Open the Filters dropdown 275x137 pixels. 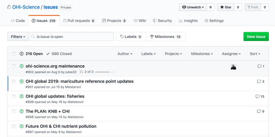click(x=18, y=37)
